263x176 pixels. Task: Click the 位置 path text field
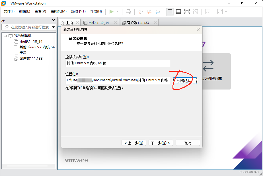point(118,80)
